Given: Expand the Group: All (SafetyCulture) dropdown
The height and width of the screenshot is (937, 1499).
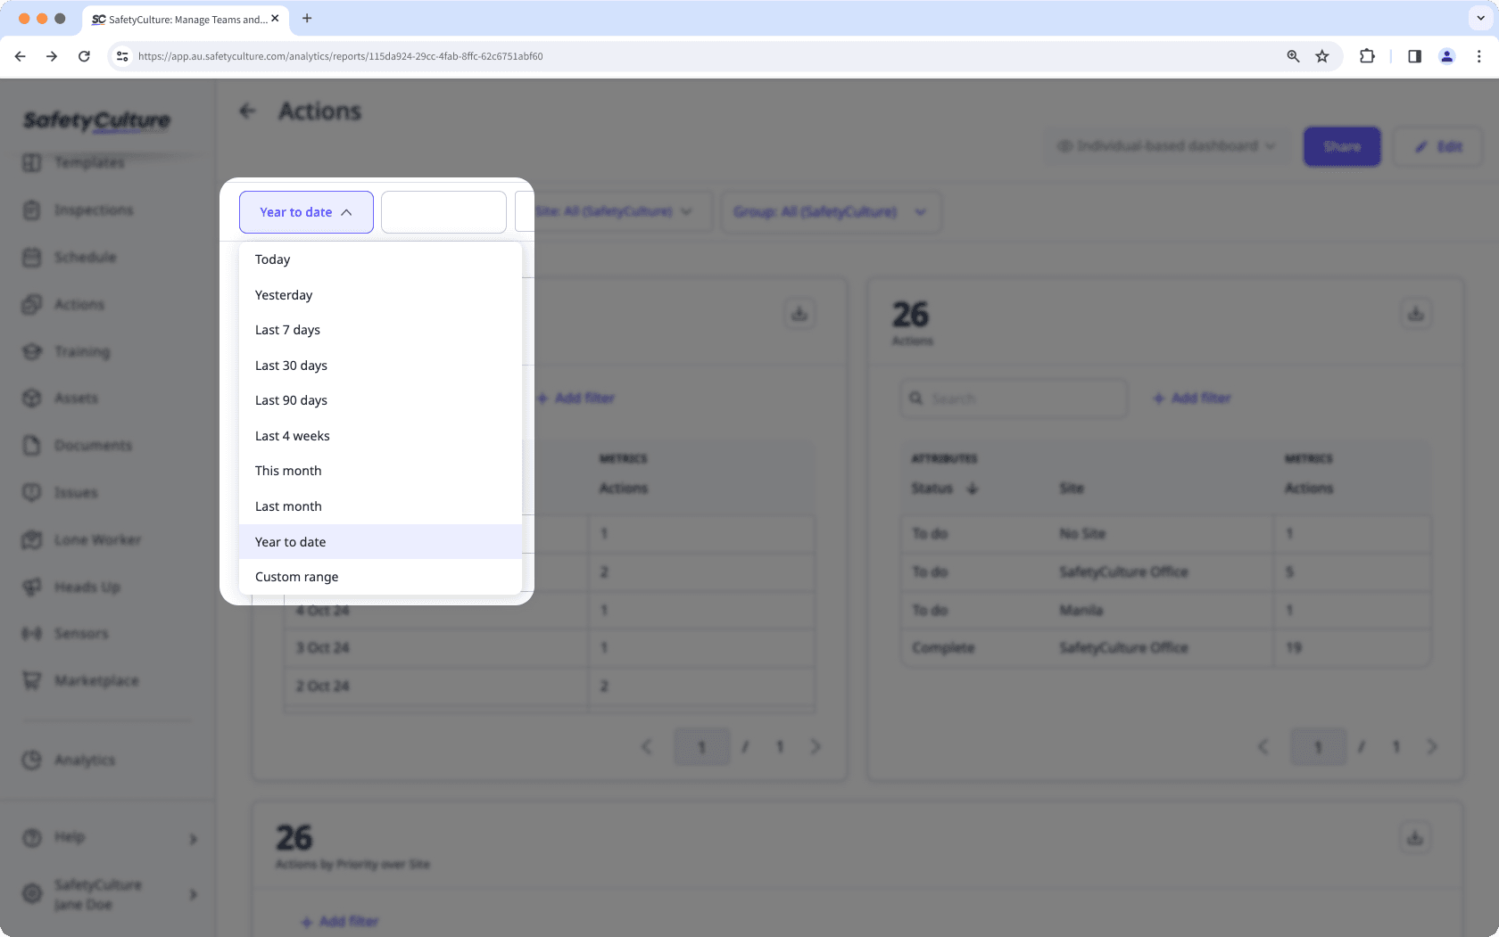Looking at the screenshot, I should pyautogui.click(x=830, y=211).
